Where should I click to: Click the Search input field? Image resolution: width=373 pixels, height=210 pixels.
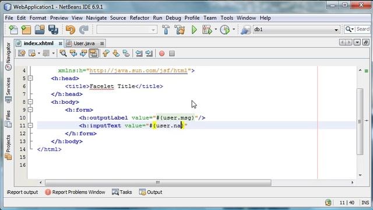(363, 29)
